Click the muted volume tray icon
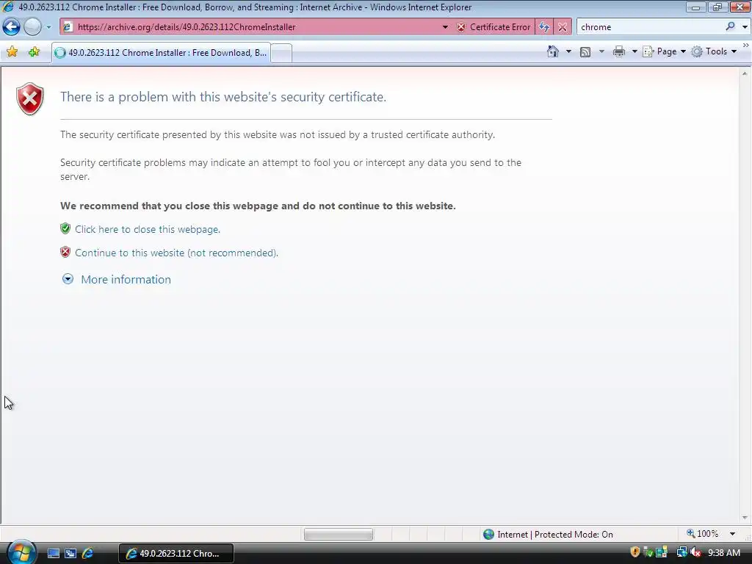The image size is (752, 564). coord(695,552)
